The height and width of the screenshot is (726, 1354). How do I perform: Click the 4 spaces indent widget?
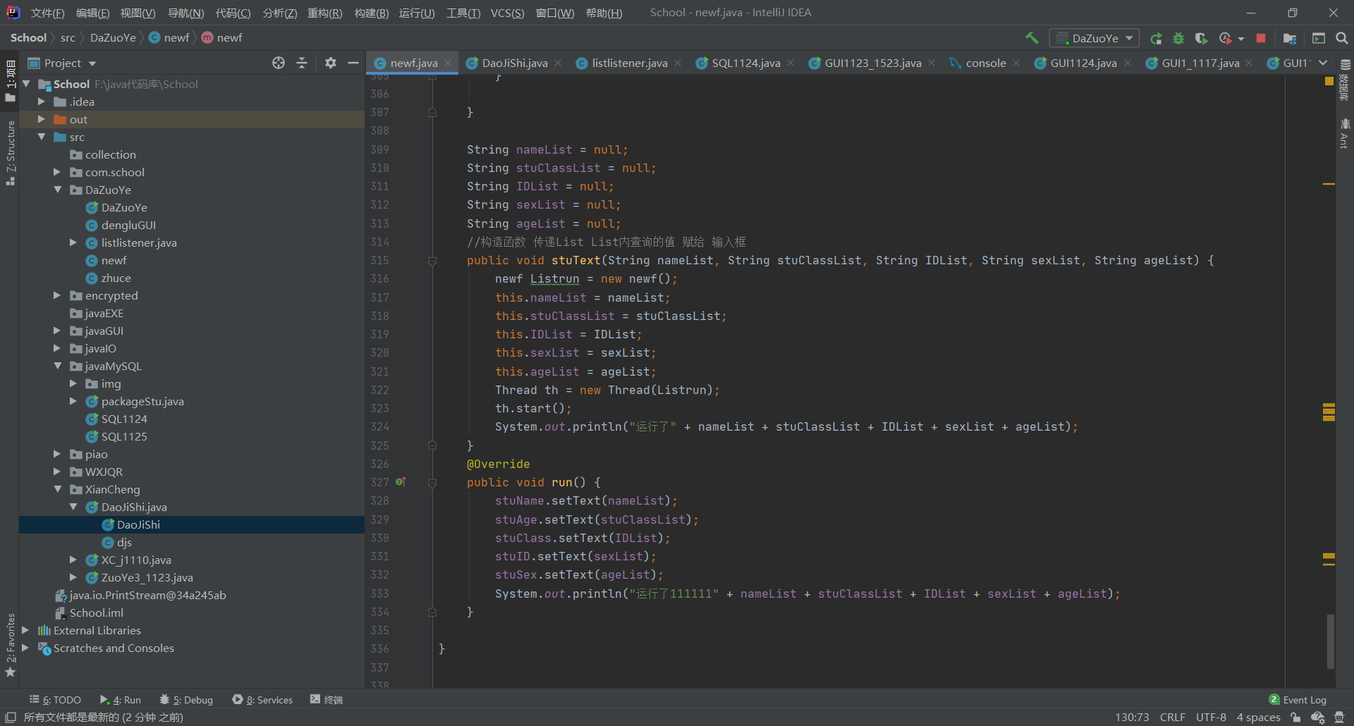tap(1258, 718)
